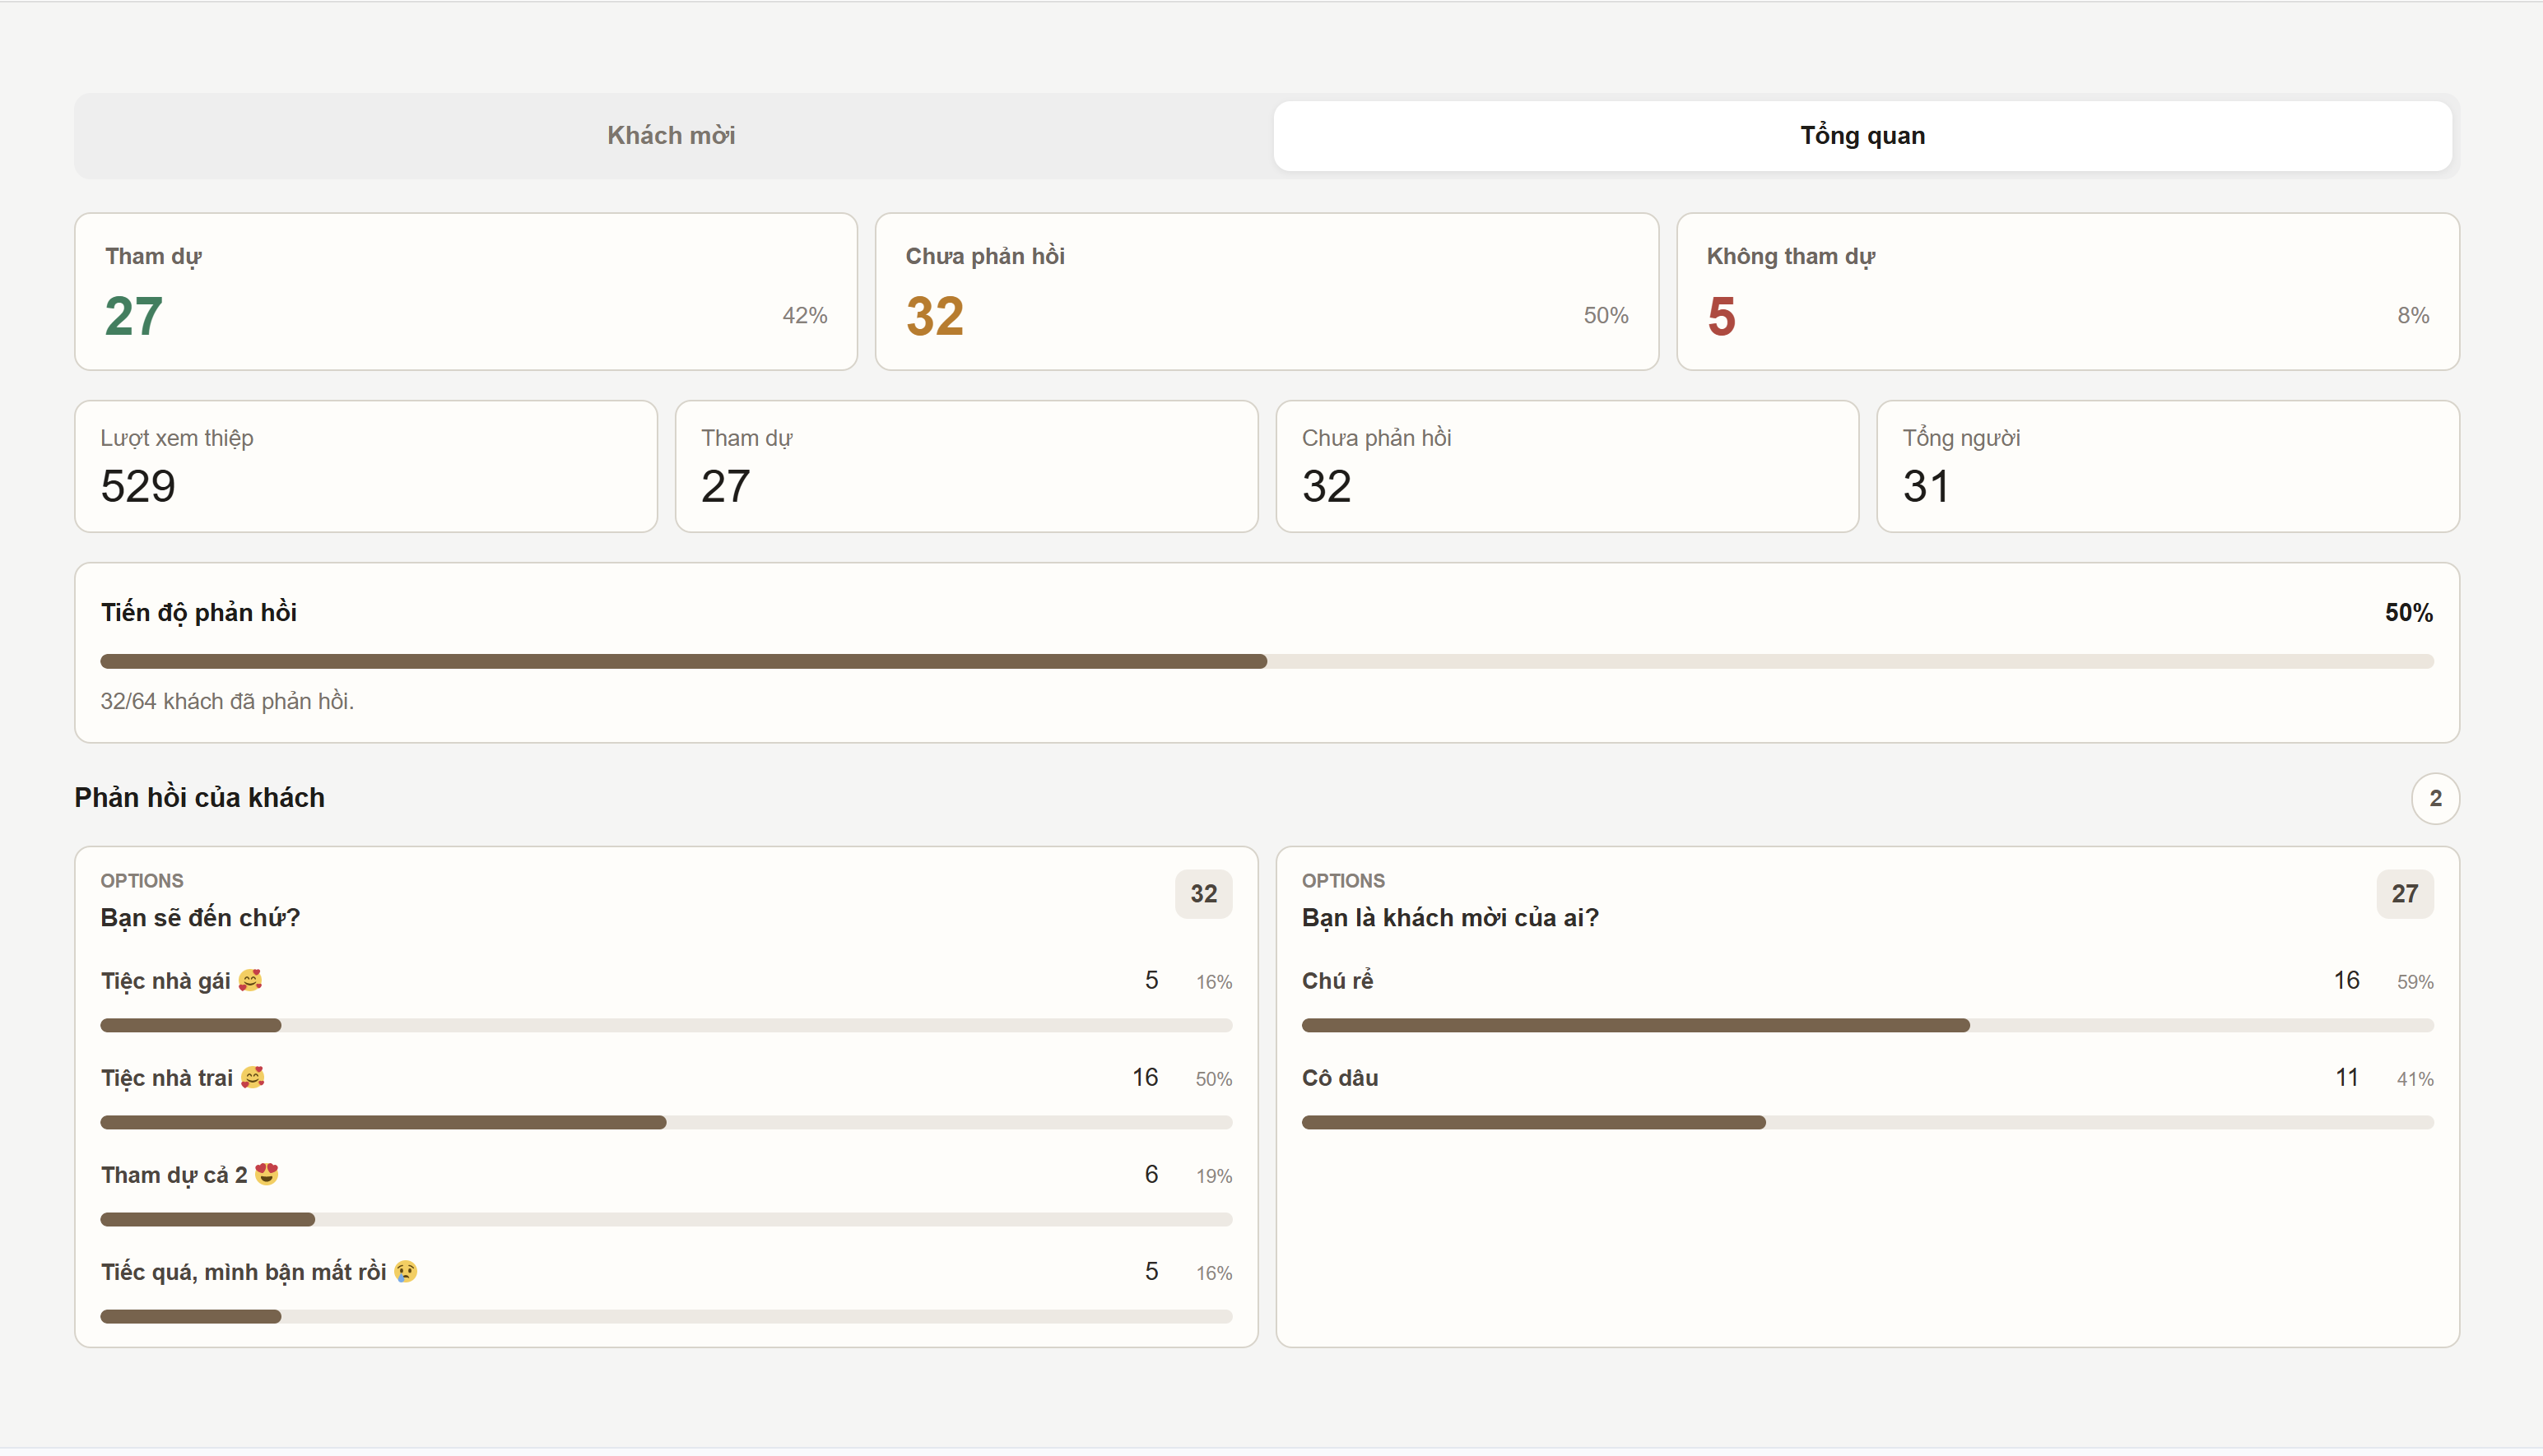Click the Tổng người 31 card
The image size is (2543, 1456).
(x=2168, y=466)
